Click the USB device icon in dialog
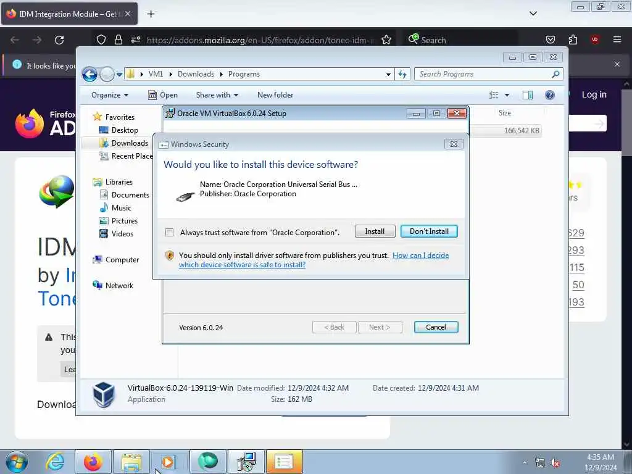This screenshot has height=474, width=632. tap(185, 196)
